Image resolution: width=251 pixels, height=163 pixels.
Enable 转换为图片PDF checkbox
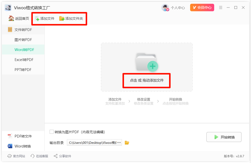[x=52, y=132]
